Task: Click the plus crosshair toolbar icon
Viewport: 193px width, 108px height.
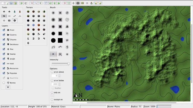Action: click(x=73, y=3)
